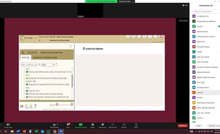Image resolution: width=220 pixels, height=134 pixels.
Task: Open the 2022 year dropdown
Action: tap(48, 65)
